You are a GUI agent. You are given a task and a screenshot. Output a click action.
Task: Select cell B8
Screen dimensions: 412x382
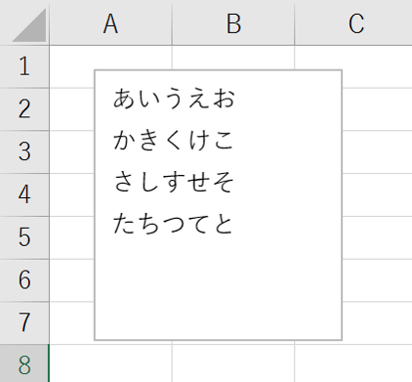(233, 363)
